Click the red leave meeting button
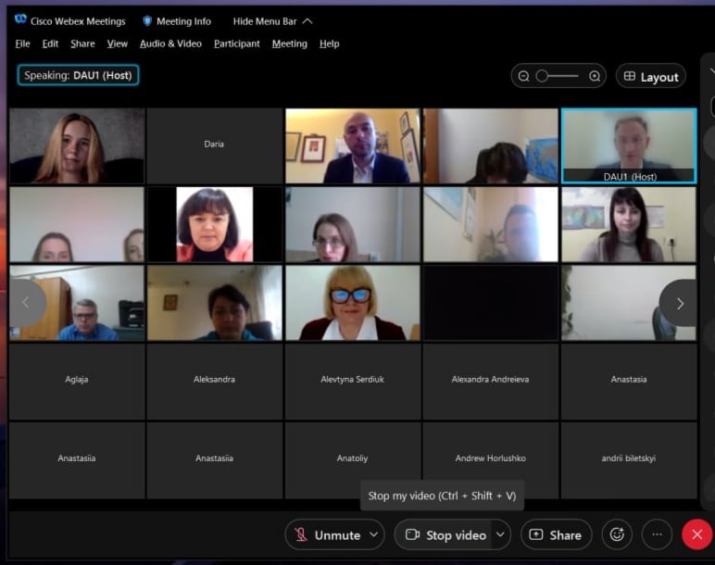 click(x=696, y=534)
